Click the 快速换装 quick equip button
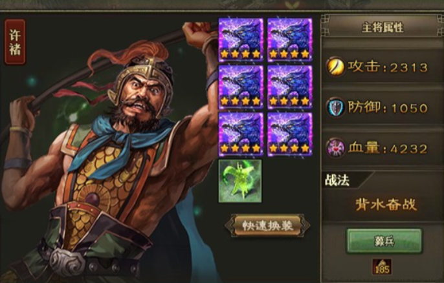The image size is (444, 283). click(x=267, y=225)
